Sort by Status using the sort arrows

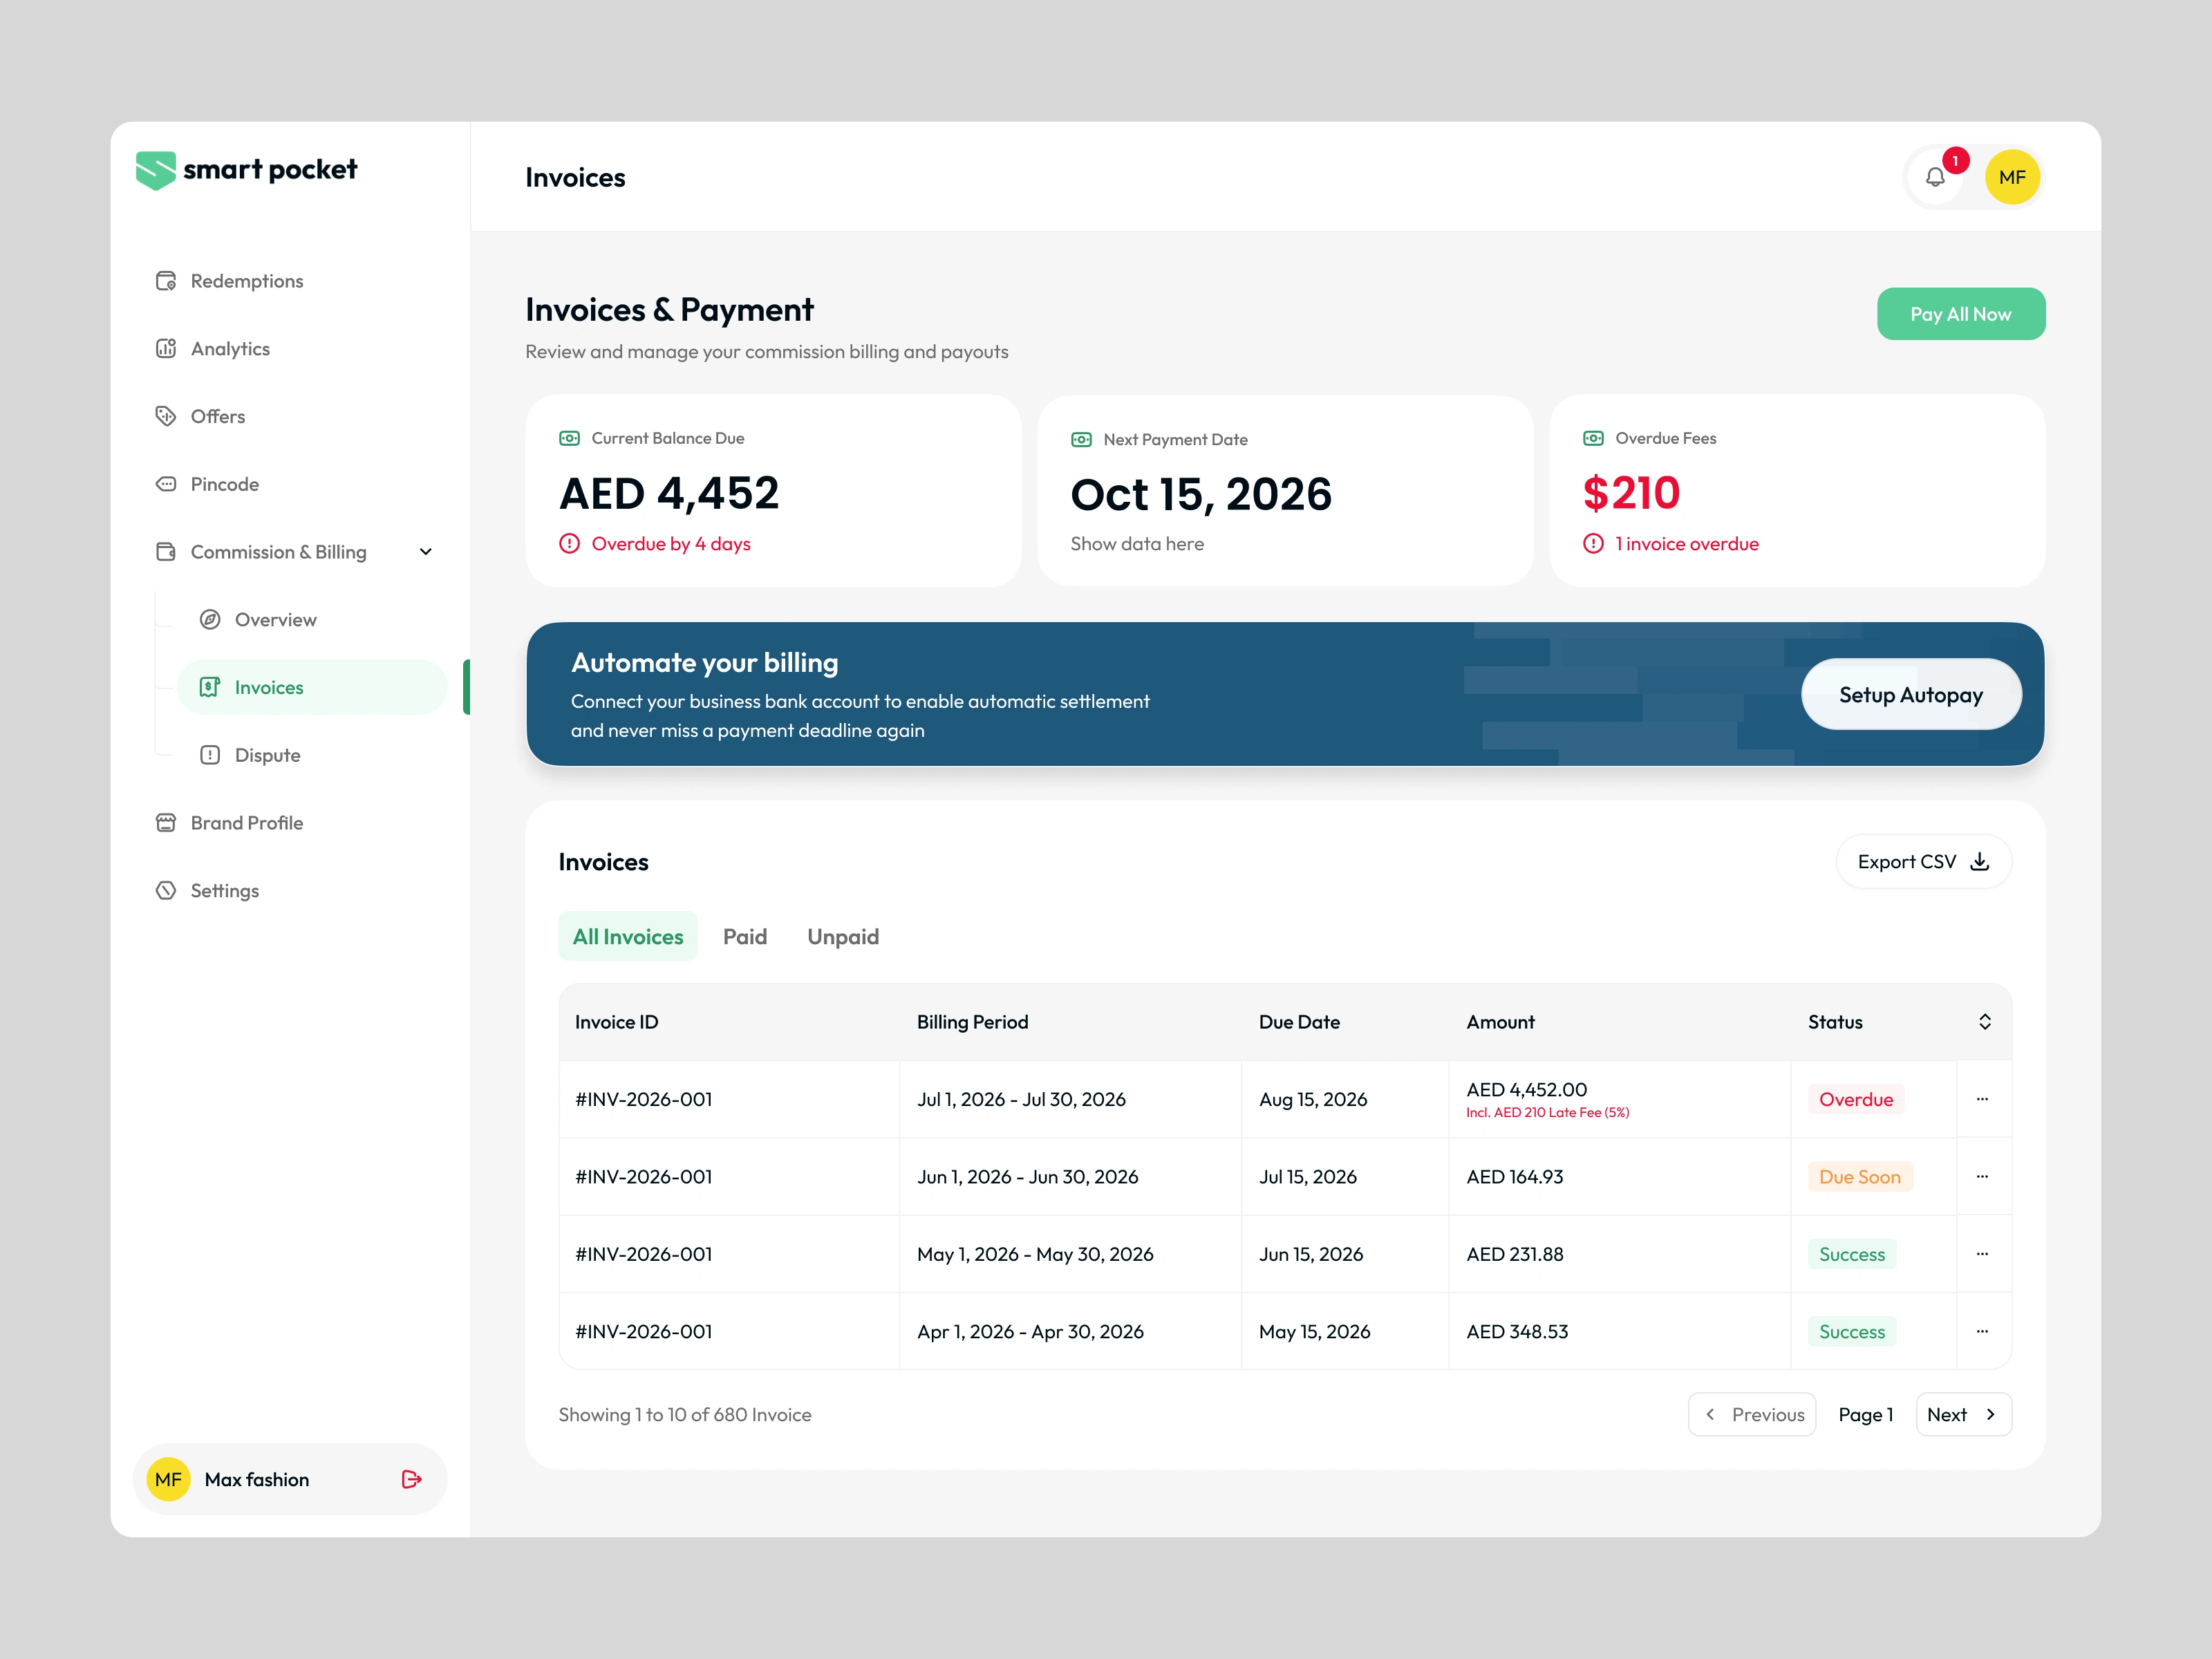click(1984, 1022)
